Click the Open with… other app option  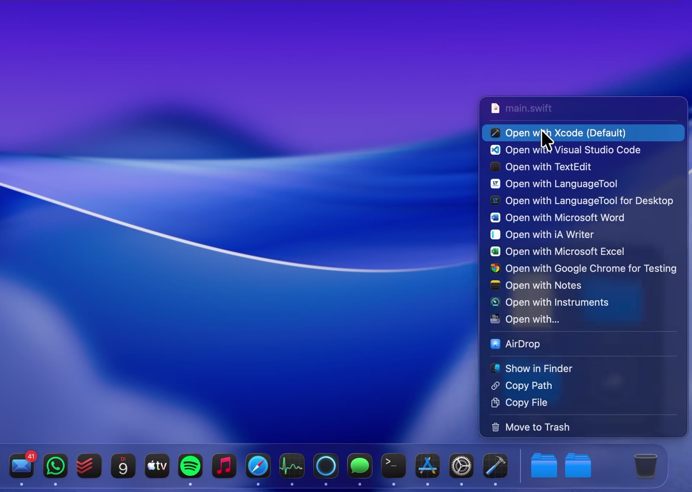coord(583,319)
